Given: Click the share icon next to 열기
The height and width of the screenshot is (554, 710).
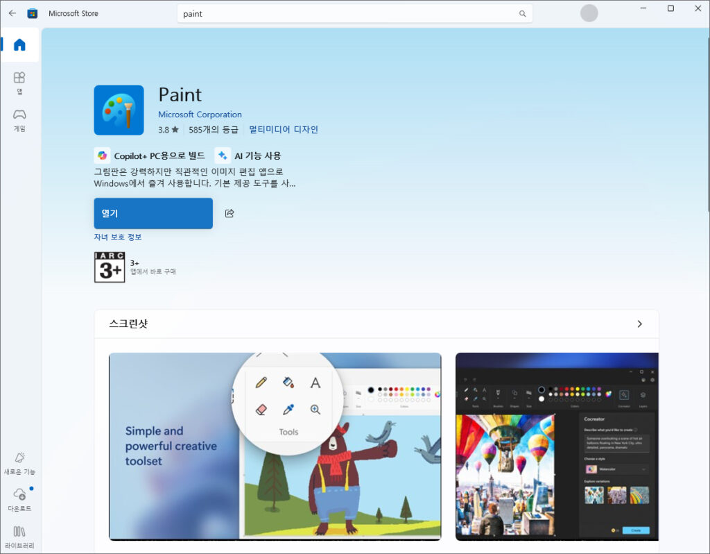Looking at the screenshot, I should (230, 213).
